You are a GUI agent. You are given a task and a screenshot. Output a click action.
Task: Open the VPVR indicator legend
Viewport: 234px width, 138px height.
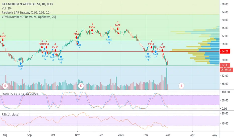tap(29, 17)
